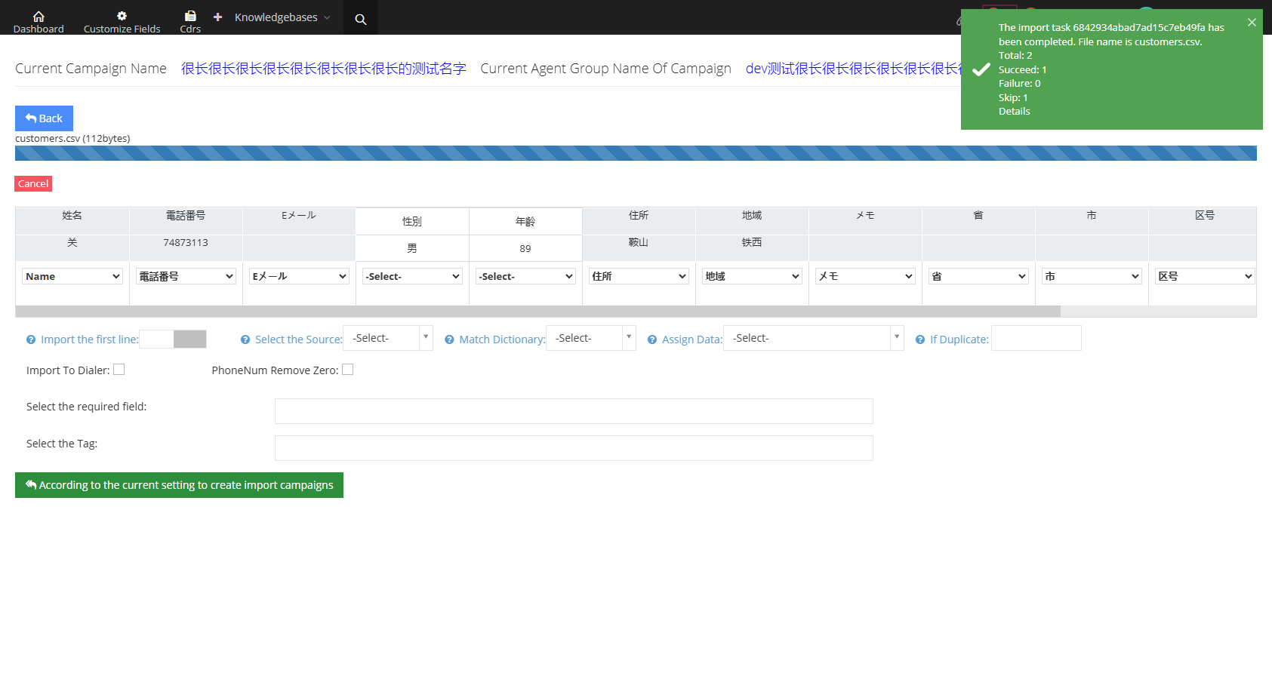Click help icon beside Import the first line
This screenshot has width=1272, height=682.
(31, 339)
